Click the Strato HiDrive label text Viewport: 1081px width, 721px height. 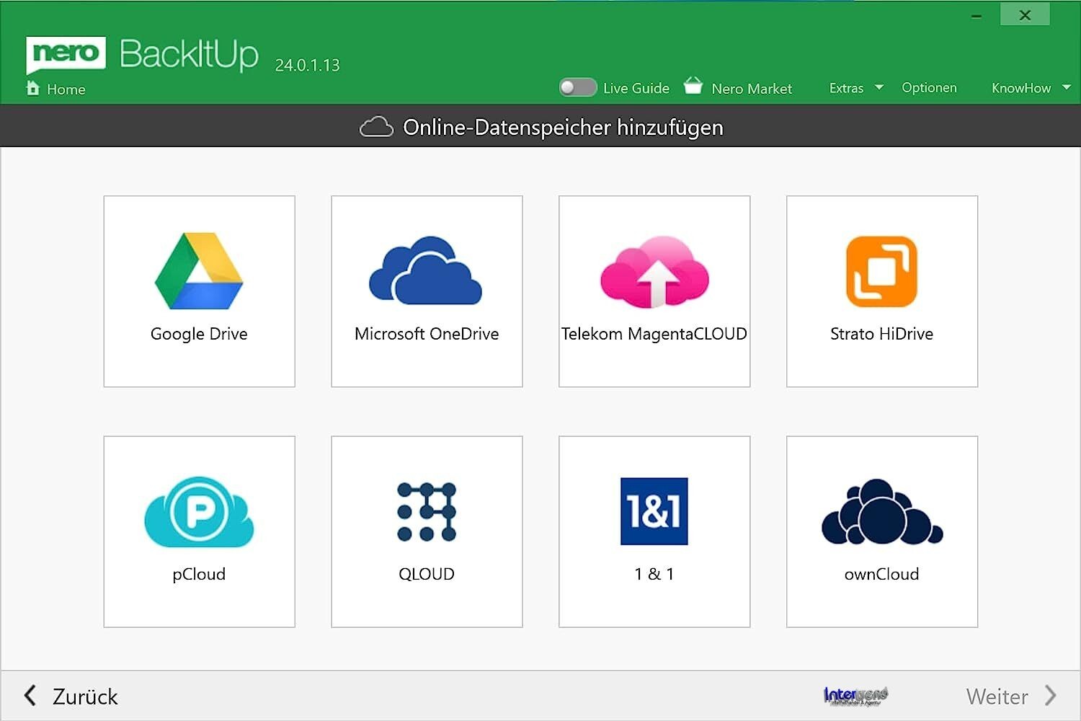tap(881, 334)
